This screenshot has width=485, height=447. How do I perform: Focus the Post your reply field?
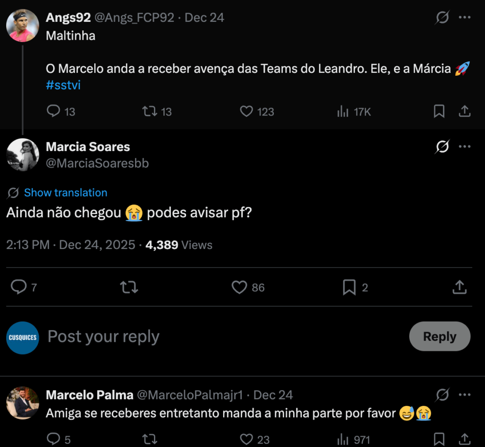pos(189,337)
